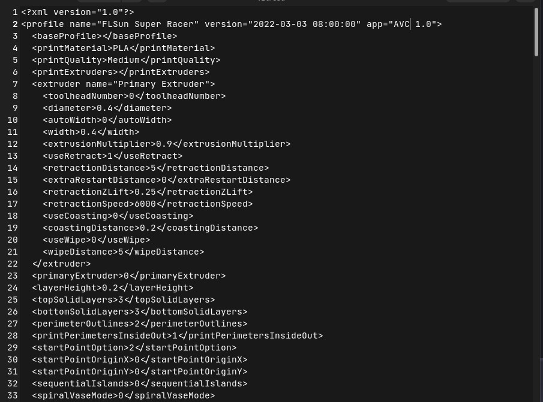Click line number 22 in the gutter
543x402 pixels.
(13, 264)
